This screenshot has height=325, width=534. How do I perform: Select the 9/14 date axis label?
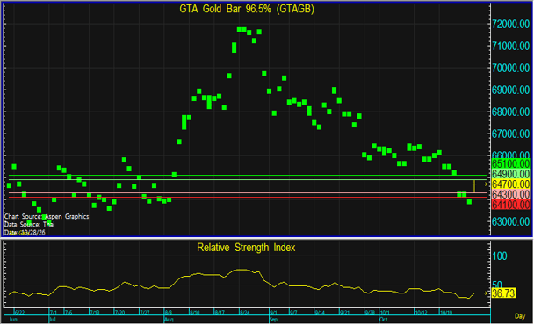tap(320, 313)
